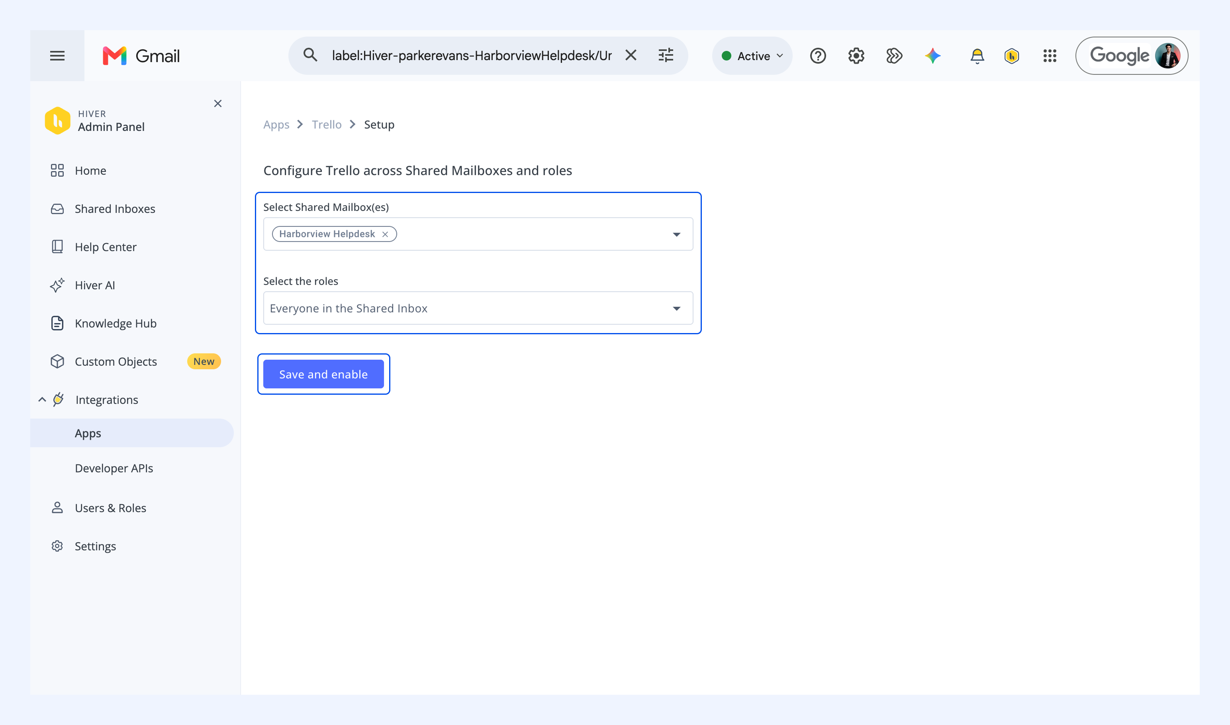
Task: Click the 'Select Shared Mailbox(es)' label
Action: (326, 207)
